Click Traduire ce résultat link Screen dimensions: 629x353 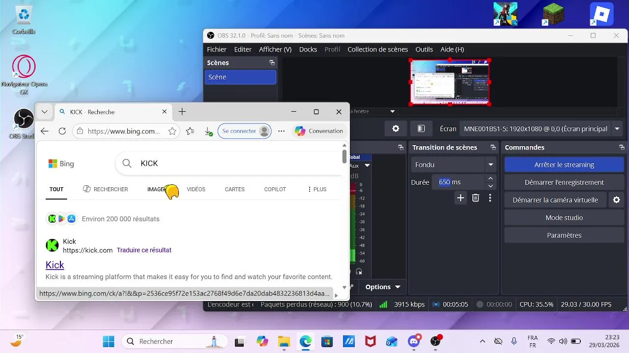pos(144,250)
